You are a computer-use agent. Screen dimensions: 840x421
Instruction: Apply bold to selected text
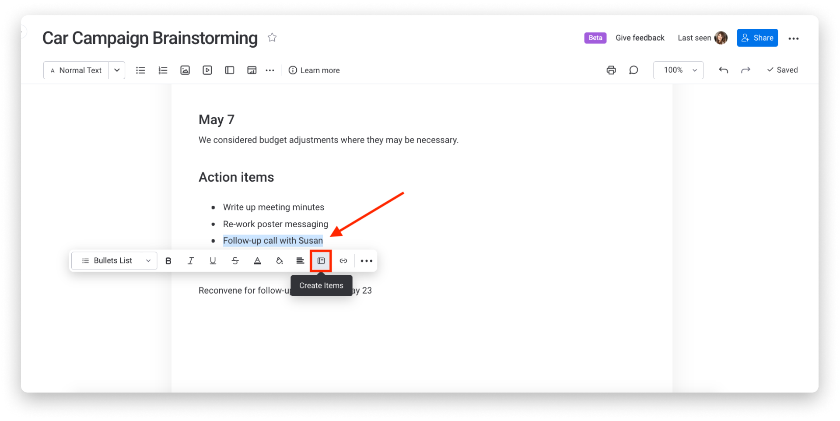[168, 261]
